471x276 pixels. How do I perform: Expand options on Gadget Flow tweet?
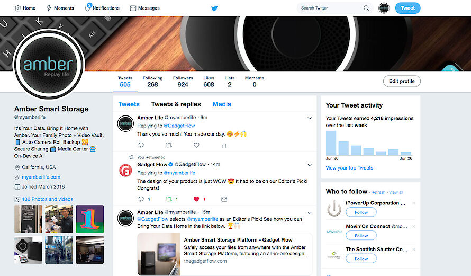(310, 165)
